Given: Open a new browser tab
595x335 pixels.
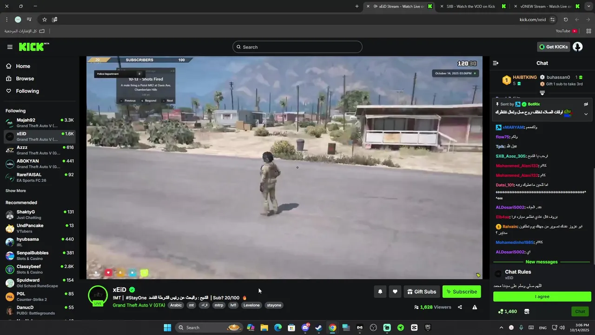Looking at the screenshot, I should click(x=357, y=7).
